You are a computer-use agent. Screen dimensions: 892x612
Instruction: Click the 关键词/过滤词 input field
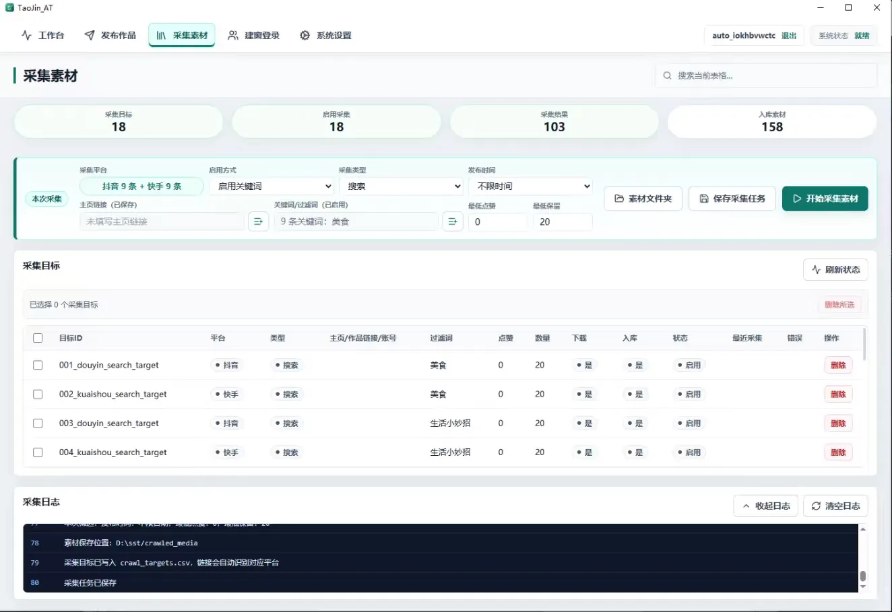coord(356,222)
